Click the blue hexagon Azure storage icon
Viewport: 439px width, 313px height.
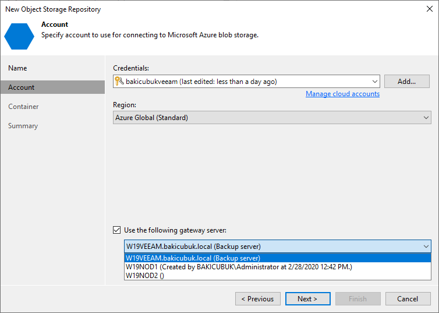click(x=19, y=36)
